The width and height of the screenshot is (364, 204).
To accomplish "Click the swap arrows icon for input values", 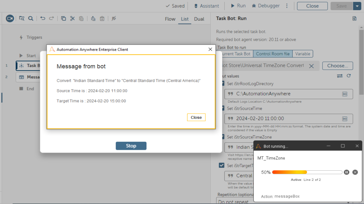I will coord(340,76).
